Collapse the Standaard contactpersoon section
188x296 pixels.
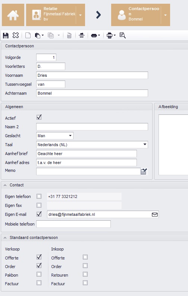coord(5,238)
